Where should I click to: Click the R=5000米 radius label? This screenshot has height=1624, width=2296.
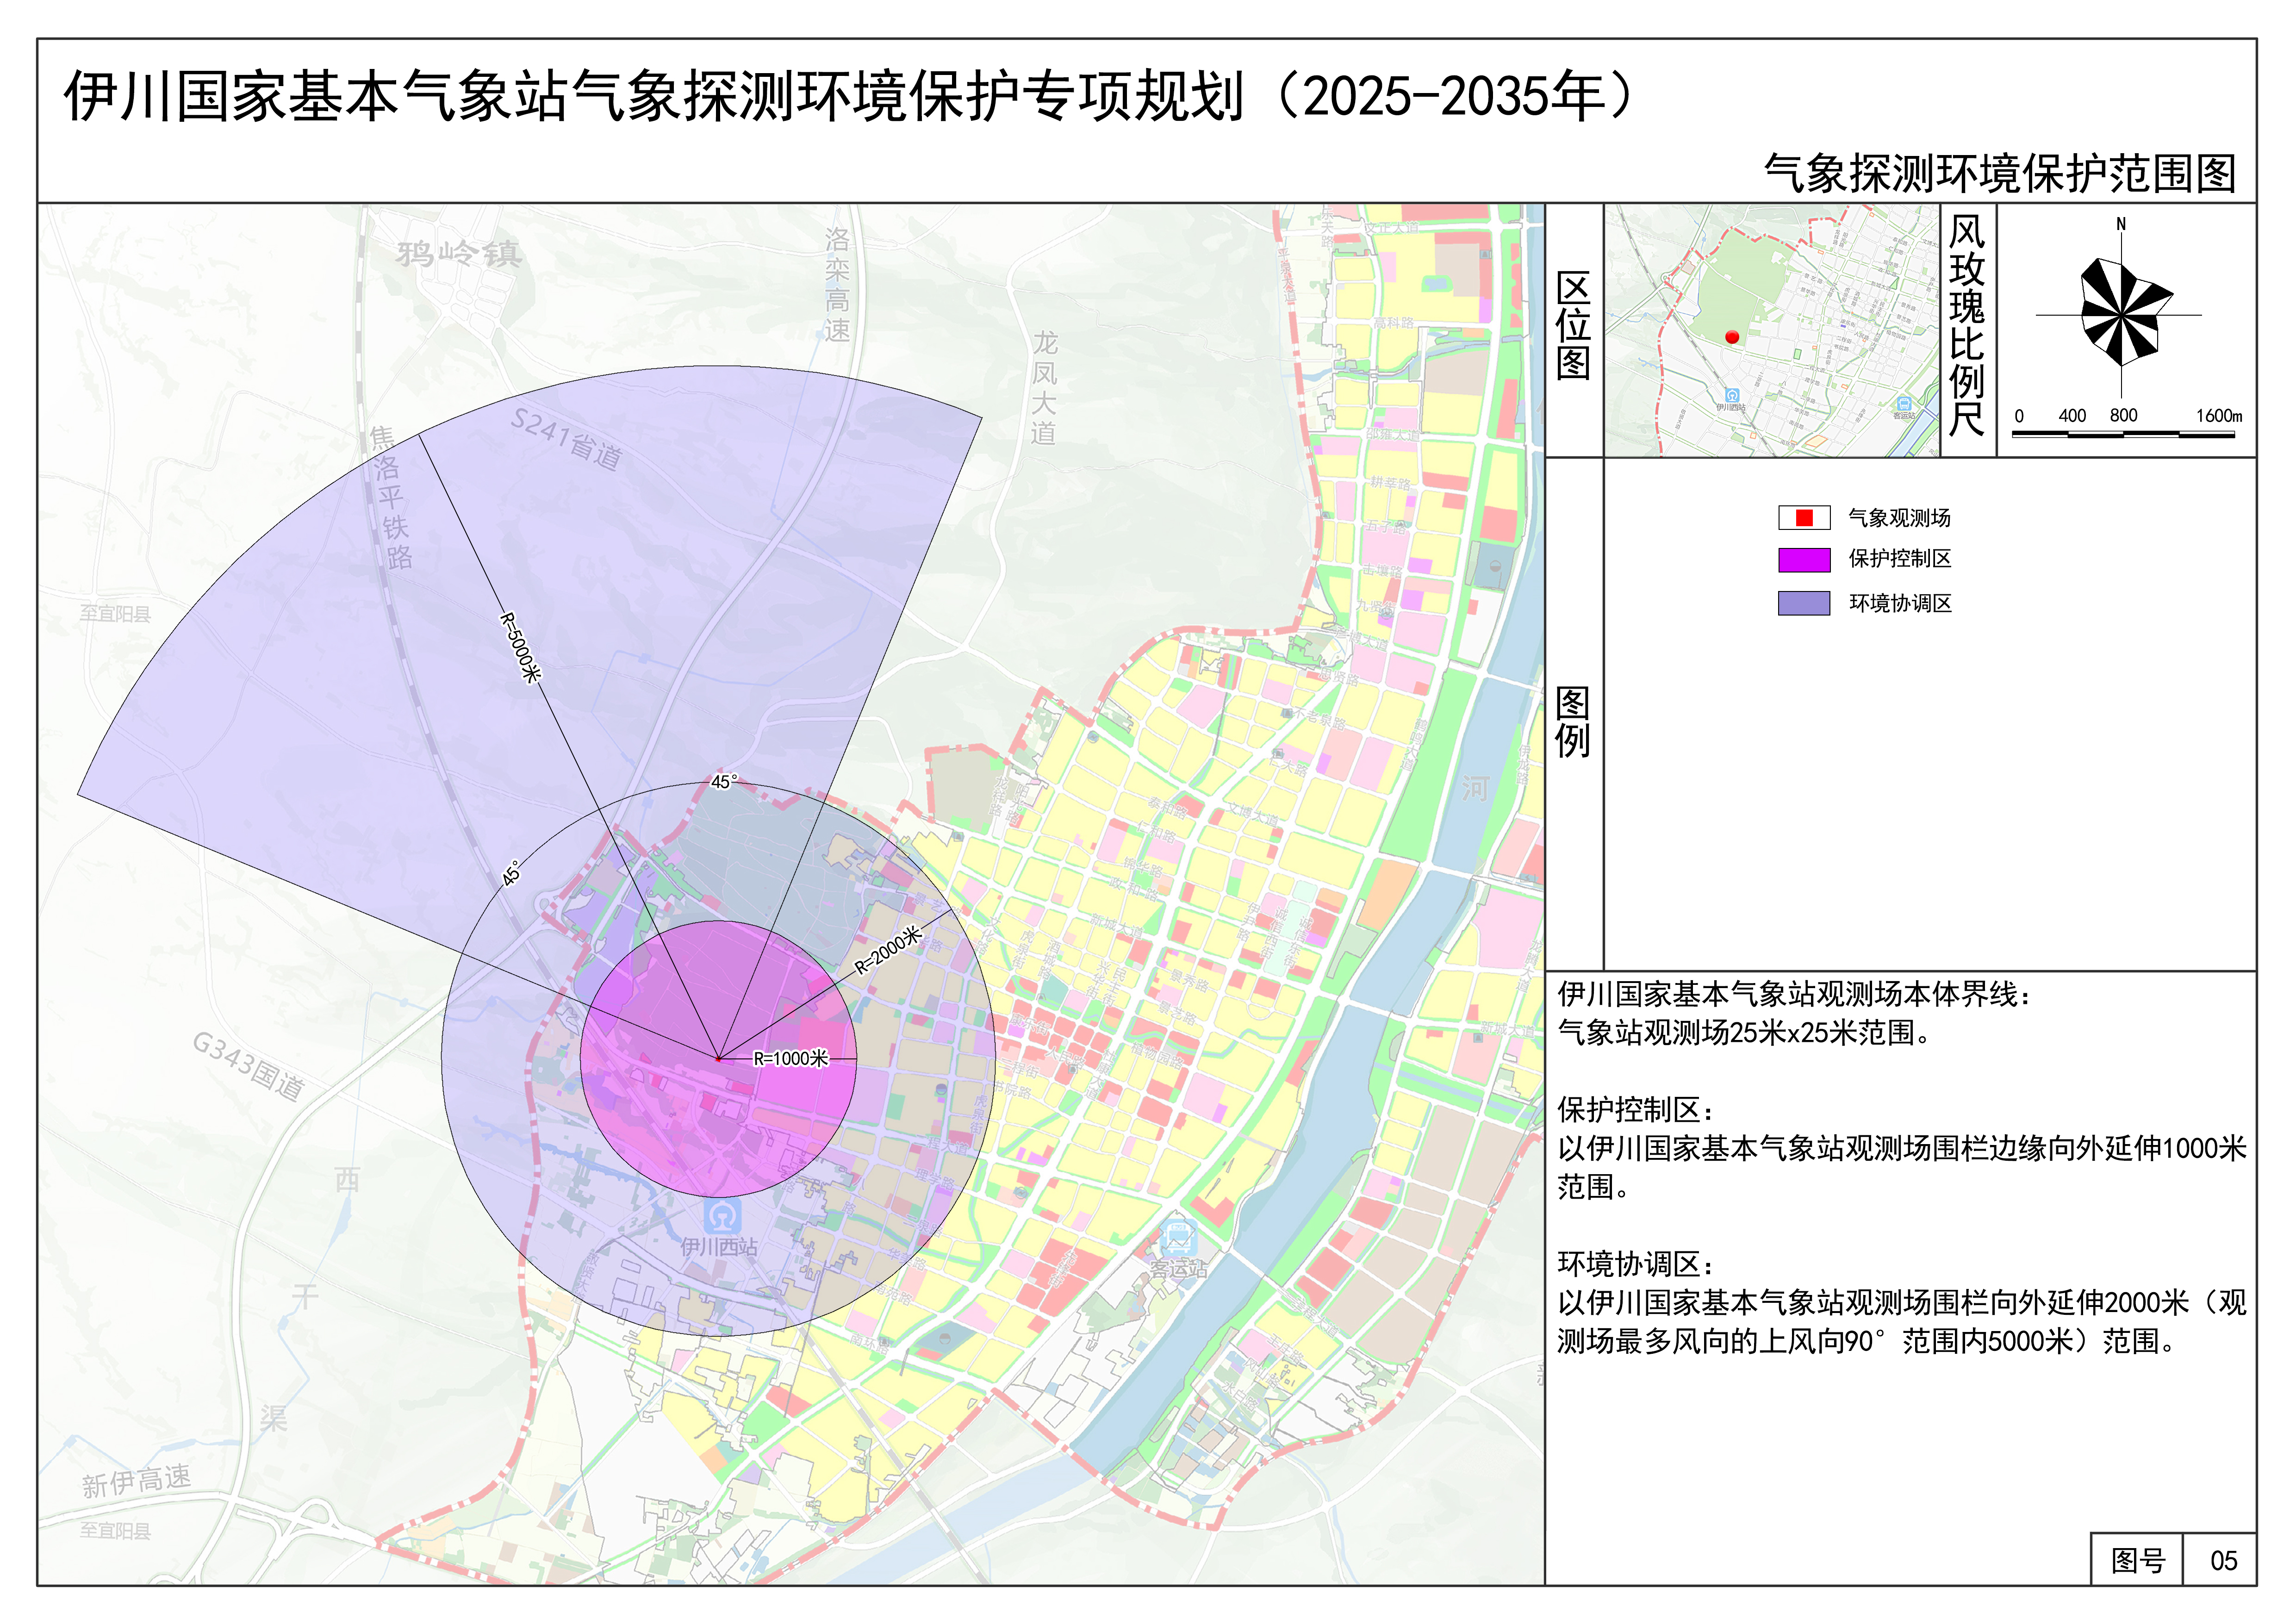[x=520, y=648]
